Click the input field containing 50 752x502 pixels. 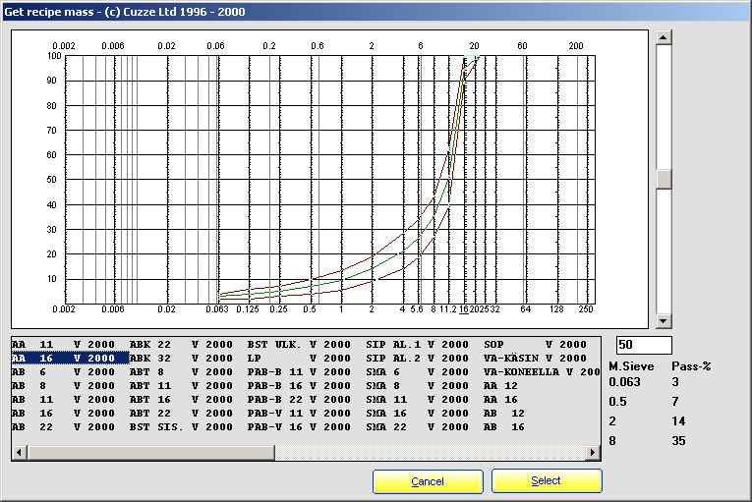coord(644,345)
